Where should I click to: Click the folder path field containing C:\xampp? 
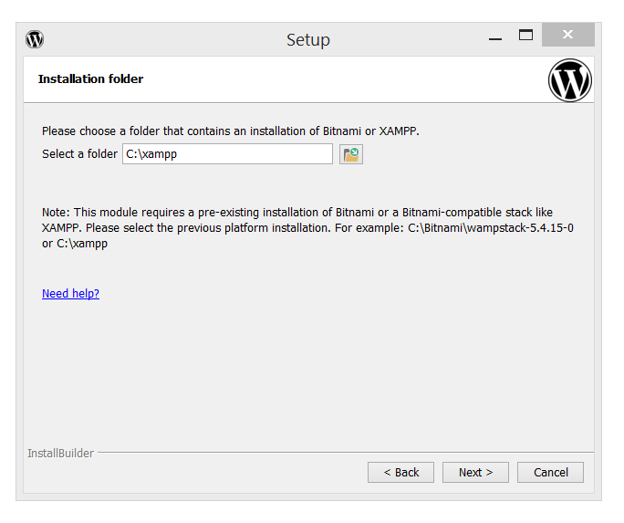coord(227,154)
